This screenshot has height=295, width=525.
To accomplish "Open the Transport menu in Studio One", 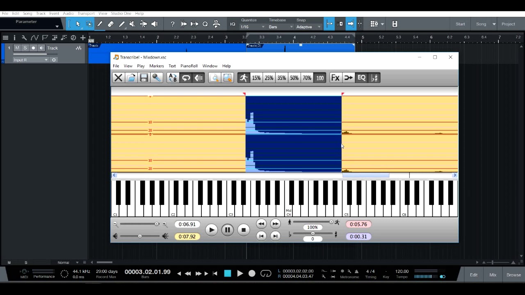I will coord(86,14).
